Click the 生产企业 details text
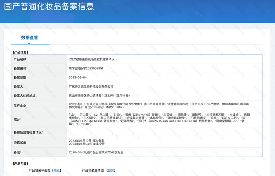Viewport: 275px width, 176px height. tap(159, 106)
